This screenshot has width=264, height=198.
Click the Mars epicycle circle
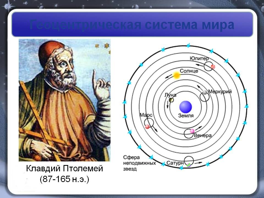click(x=149, y=123)
